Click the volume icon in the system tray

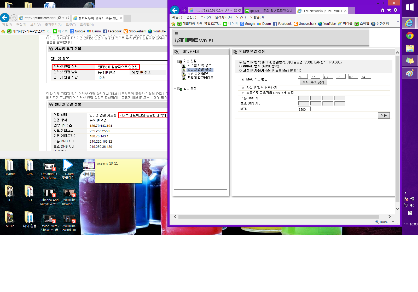point(412,205)
